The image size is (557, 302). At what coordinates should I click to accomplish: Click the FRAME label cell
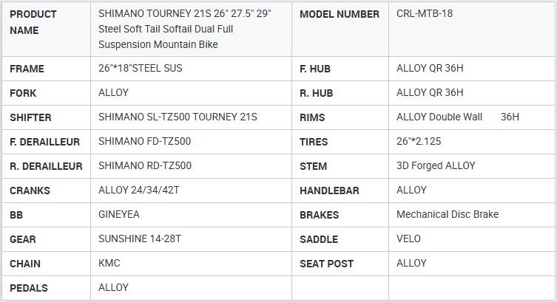pyautogui.click(x=27, y=69)
